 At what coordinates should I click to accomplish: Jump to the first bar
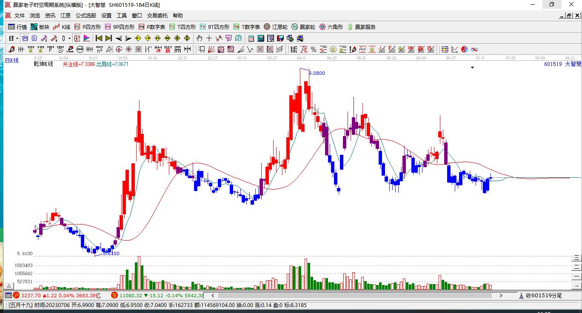pos(99,38)
